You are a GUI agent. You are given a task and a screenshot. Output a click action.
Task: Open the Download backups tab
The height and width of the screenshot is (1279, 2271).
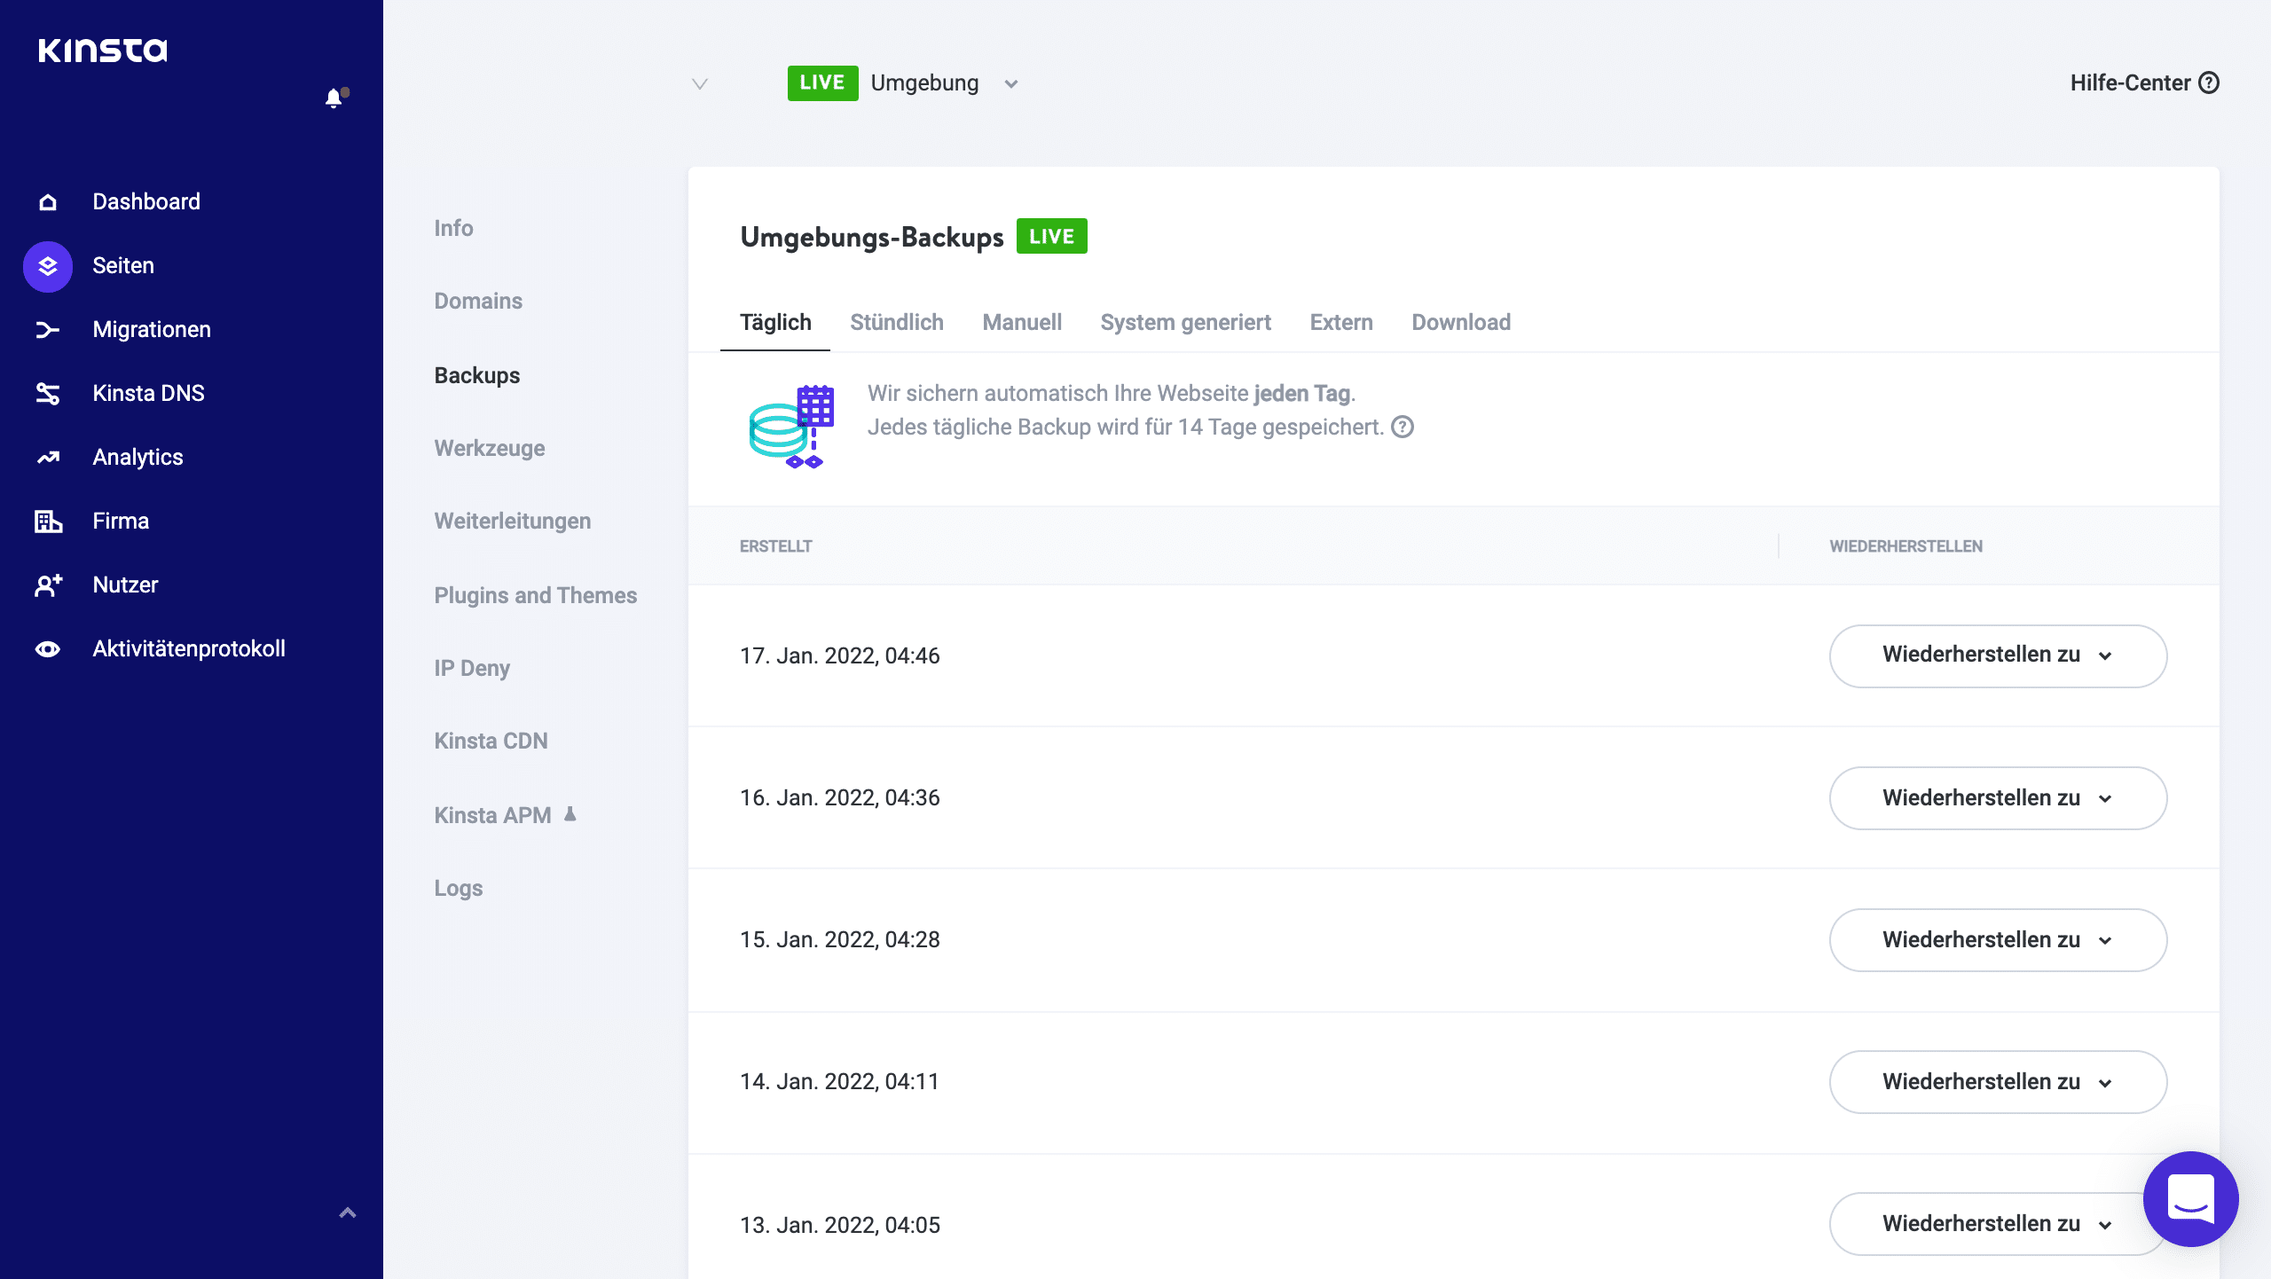1460,322
